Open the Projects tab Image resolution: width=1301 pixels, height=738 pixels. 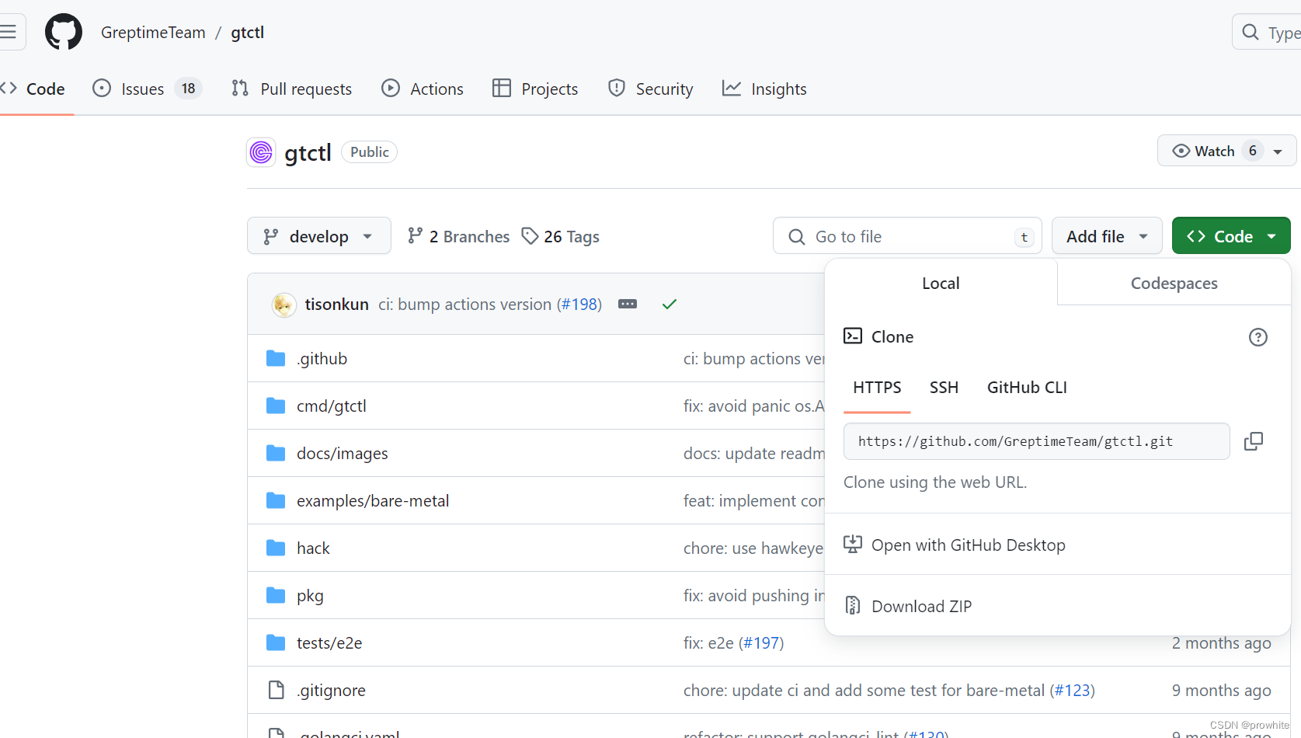click(535, 89)
